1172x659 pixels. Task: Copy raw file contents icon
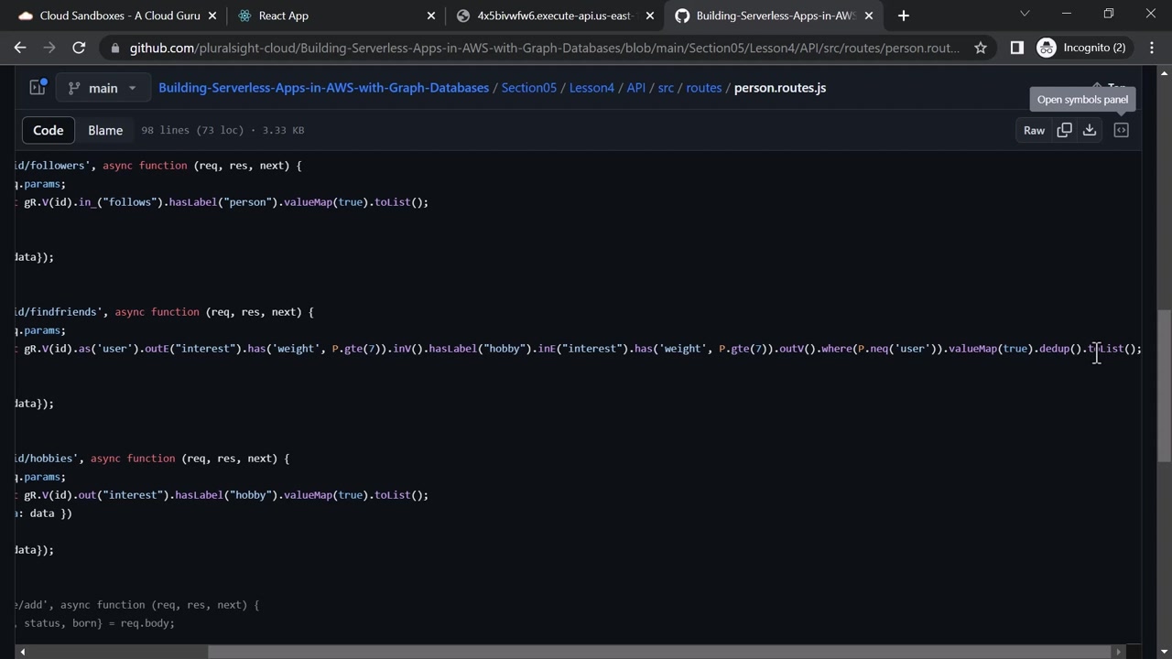click(1064, 130)
